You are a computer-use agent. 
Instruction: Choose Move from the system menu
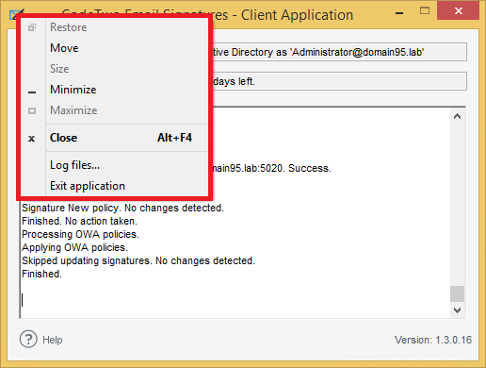pos(114,48)
